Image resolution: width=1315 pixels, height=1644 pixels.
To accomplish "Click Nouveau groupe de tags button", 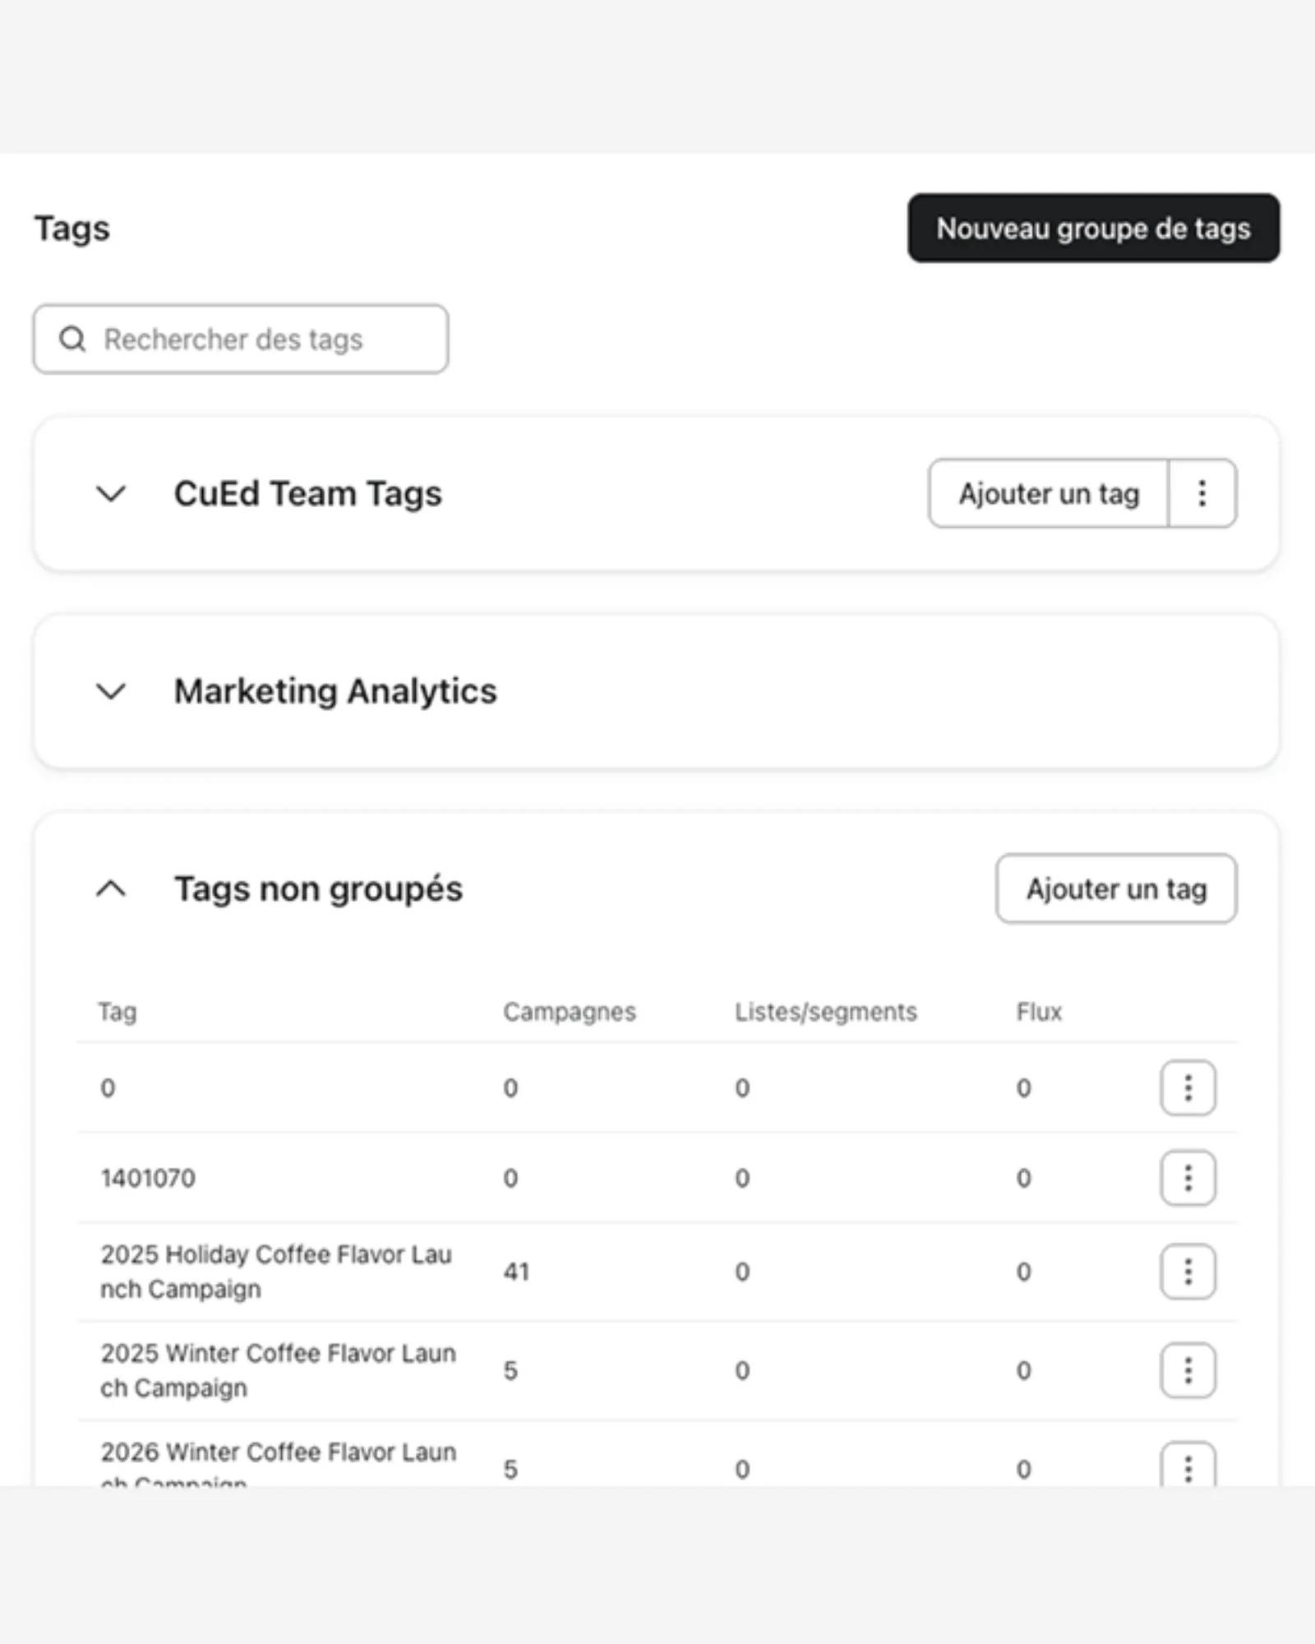I will pos(1093,229).
